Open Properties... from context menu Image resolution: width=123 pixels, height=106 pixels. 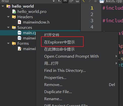coord(55,78)
